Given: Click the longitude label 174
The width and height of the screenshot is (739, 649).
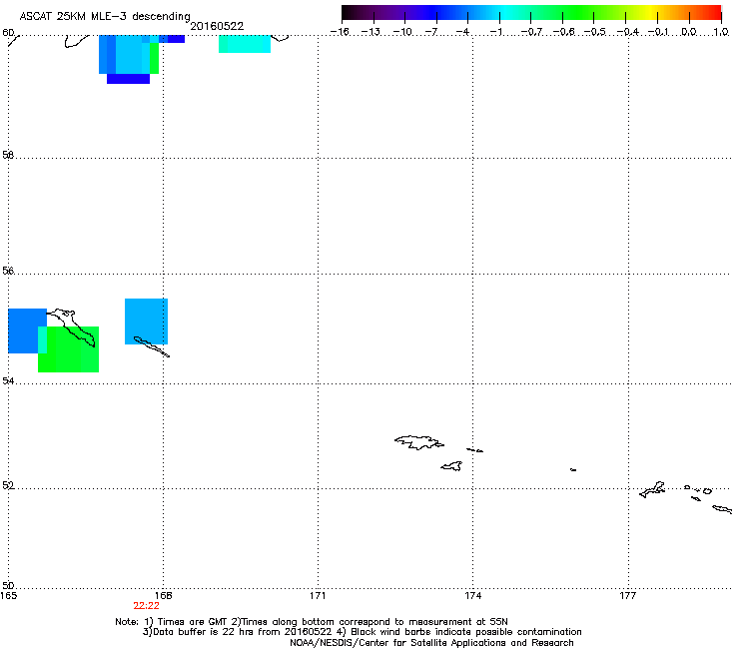Looking at the screenshot, I should 472,596.
